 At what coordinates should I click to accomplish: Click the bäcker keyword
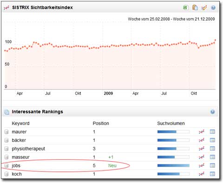tap(19, 140)
